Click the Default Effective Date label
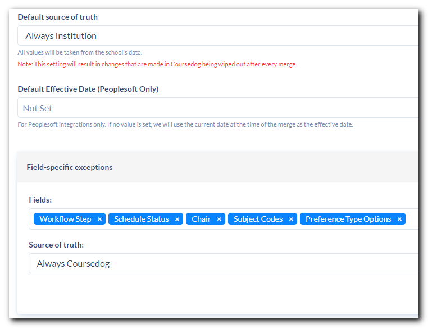 (x=88, y=89)
